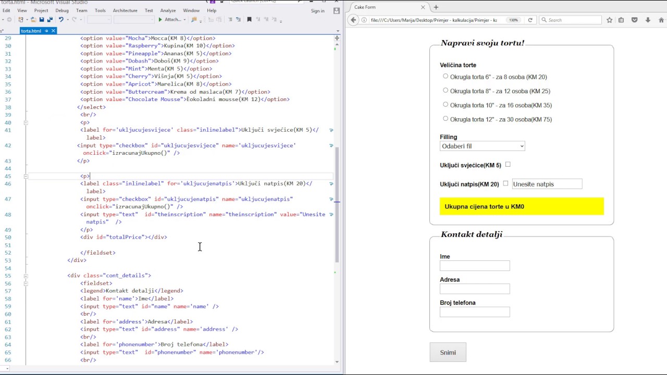667x375 pixels.
Task: Start debugging with the green Attach play icon
Action: (160, 19)
